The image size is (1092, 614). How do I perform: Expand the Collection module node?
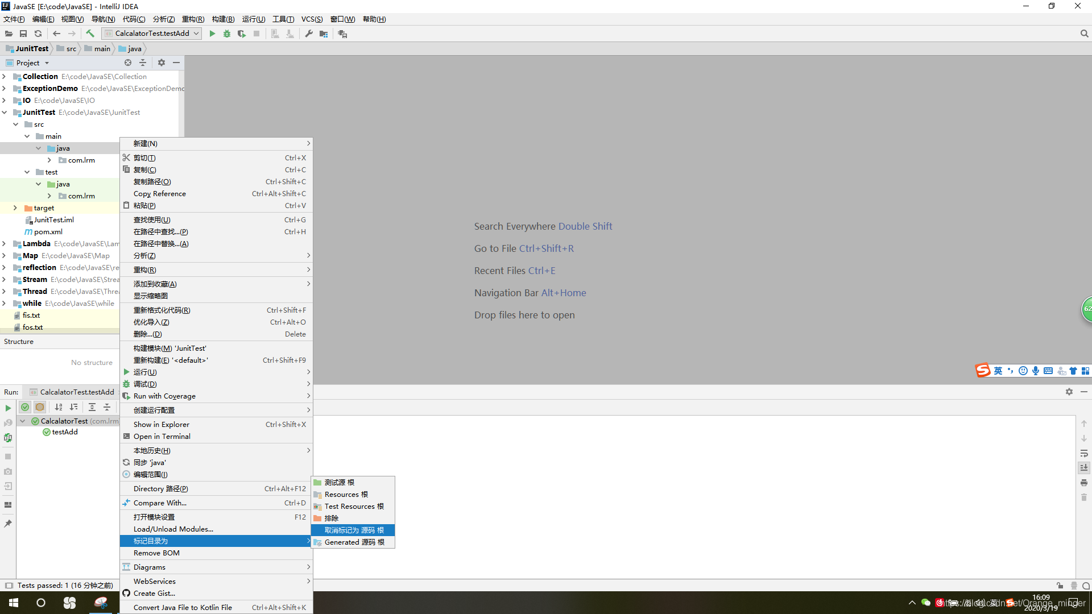point(5,76)
